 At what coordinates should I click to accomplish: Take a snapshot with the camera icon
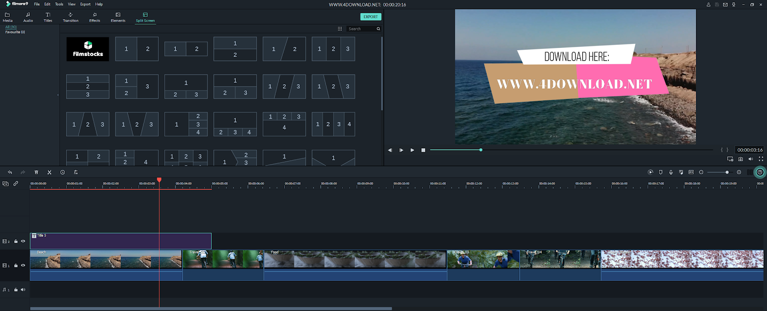pos(741,159)
